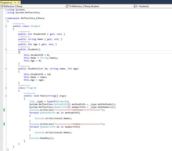The height and width of the screenshot is (151, 172).
Task: Click the C# project icon in navigation bar
Action: pyautogui.click(x=2, y=6)
